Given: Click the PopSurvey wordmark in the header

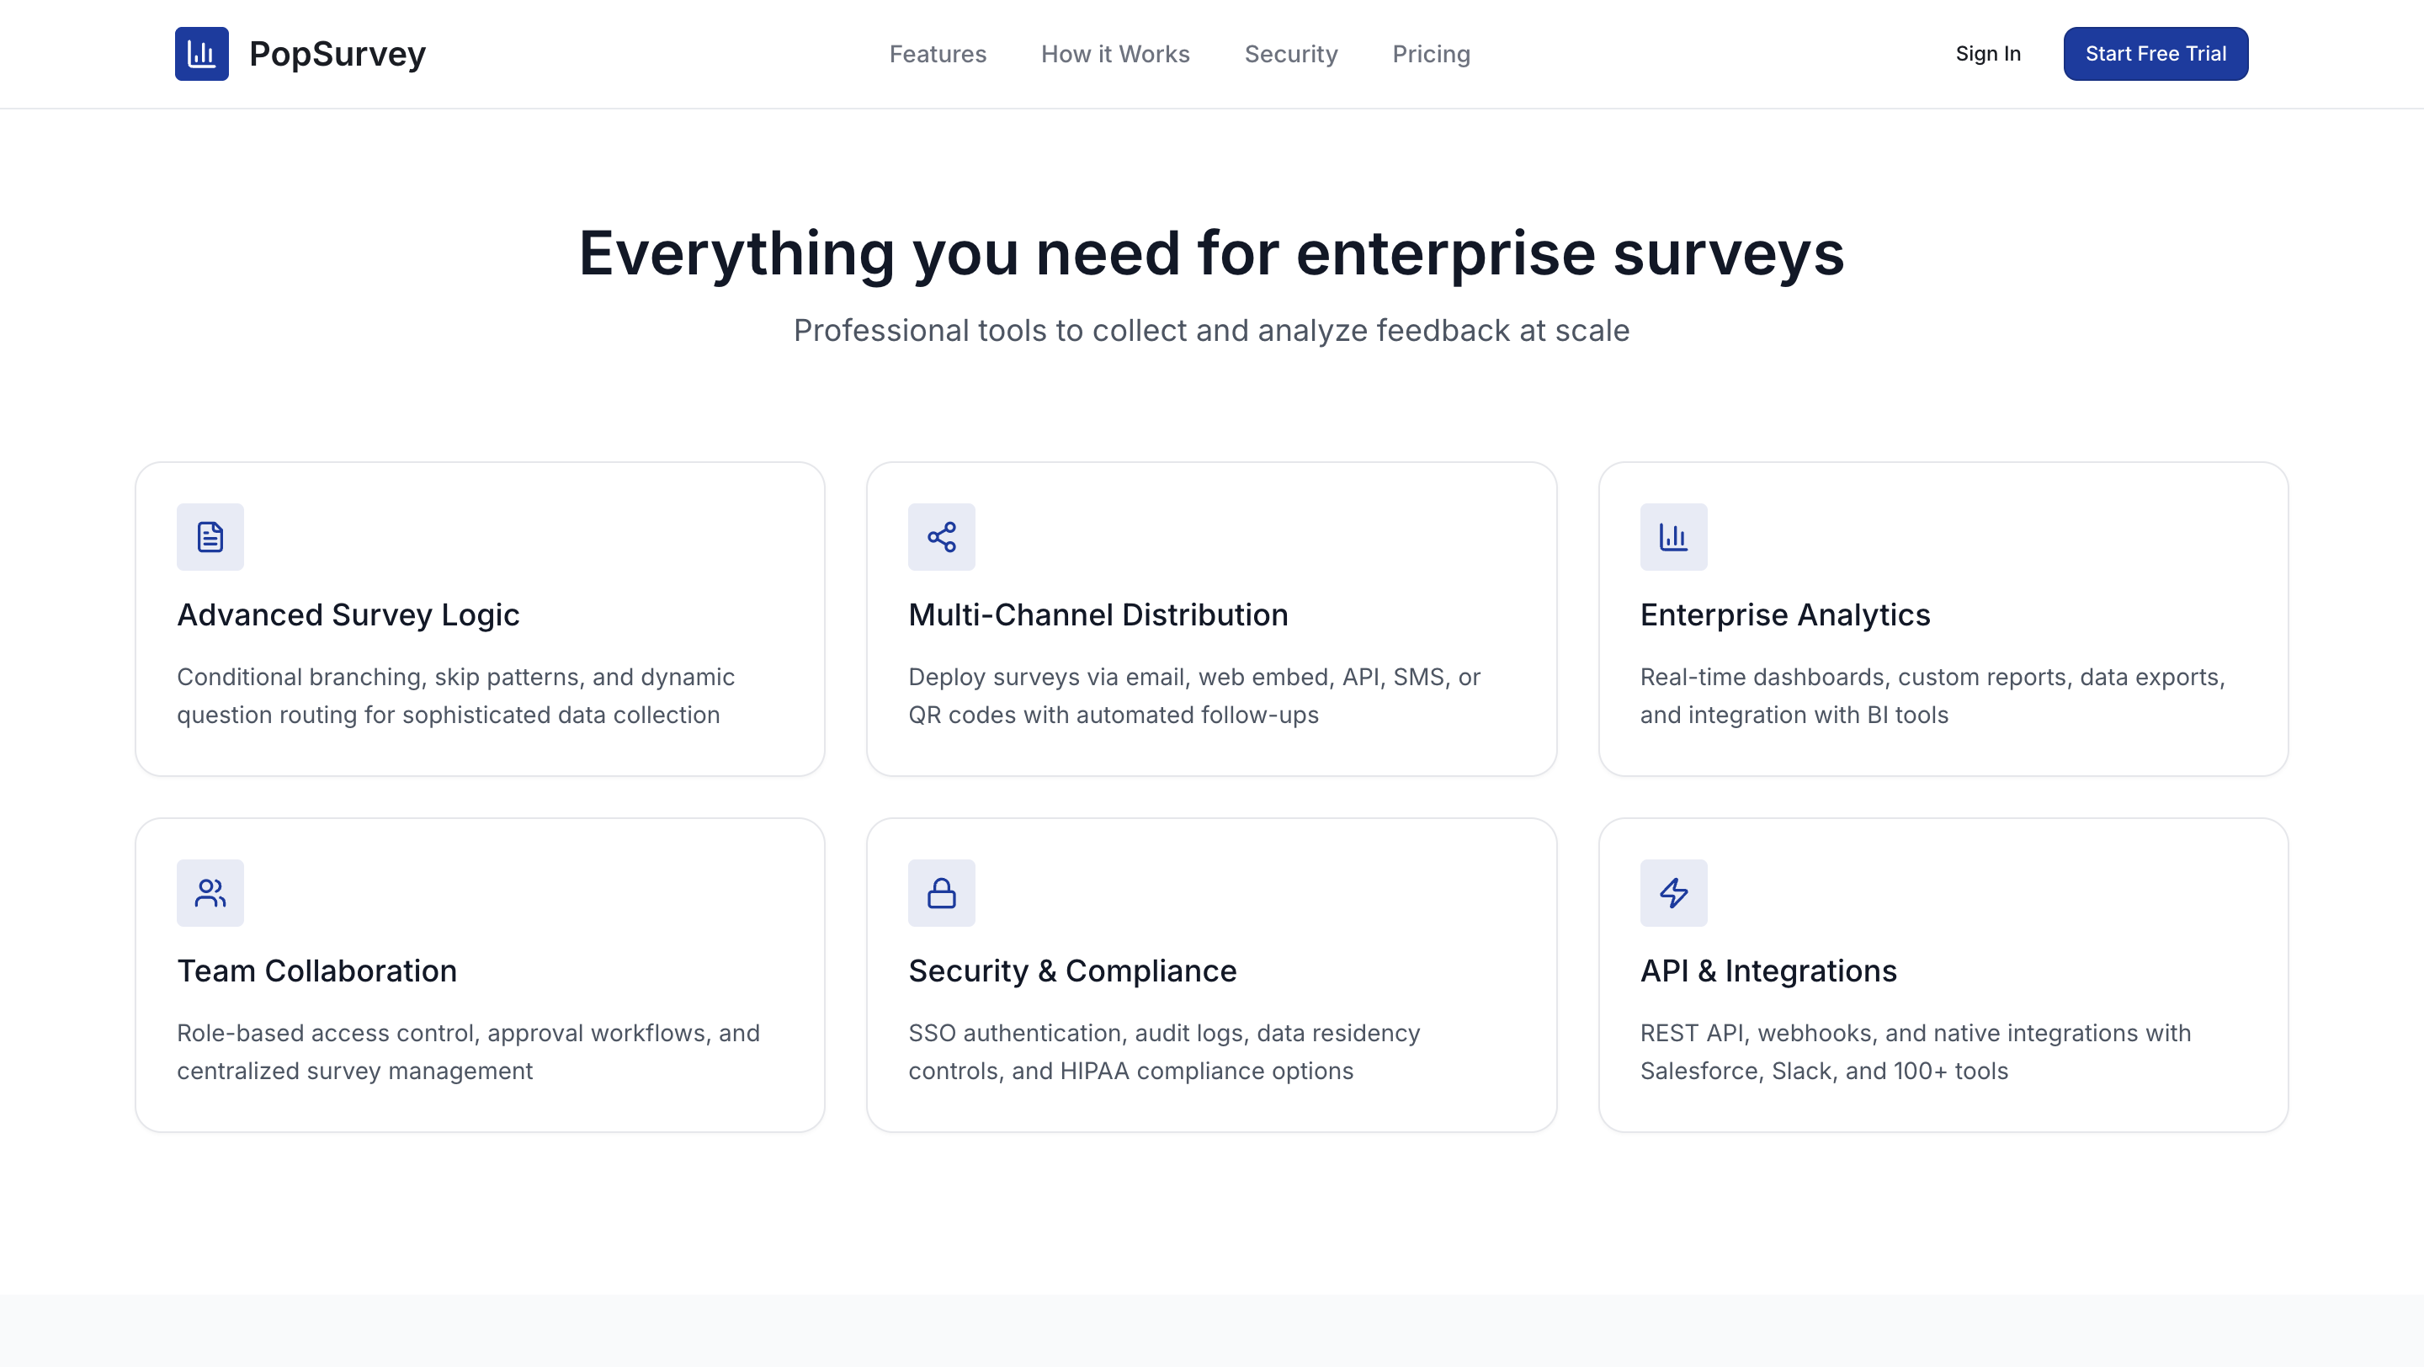Looking at the screenshot, I should [x=338, y=54].
